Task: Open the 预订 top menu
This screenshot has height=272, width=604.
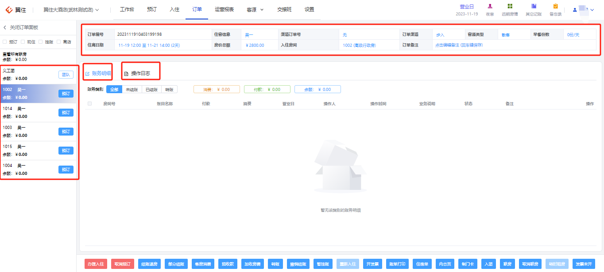Action: pyautogui.click(x=152, y=9)
